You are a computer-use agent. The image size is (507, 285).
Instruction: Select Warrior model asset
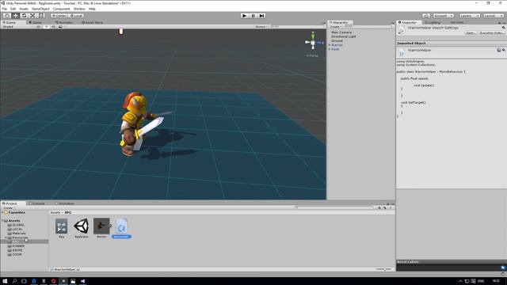101,228
